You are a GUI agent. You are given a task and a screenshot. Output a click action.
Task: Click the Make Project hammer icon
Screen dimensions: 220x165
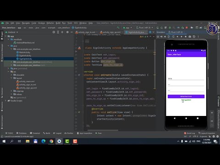118,27
